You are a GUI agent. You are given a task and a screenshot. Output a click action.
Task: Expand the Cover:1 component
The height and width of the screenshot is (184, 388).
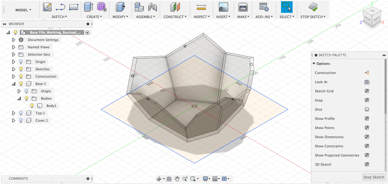[x=13, y=120]
